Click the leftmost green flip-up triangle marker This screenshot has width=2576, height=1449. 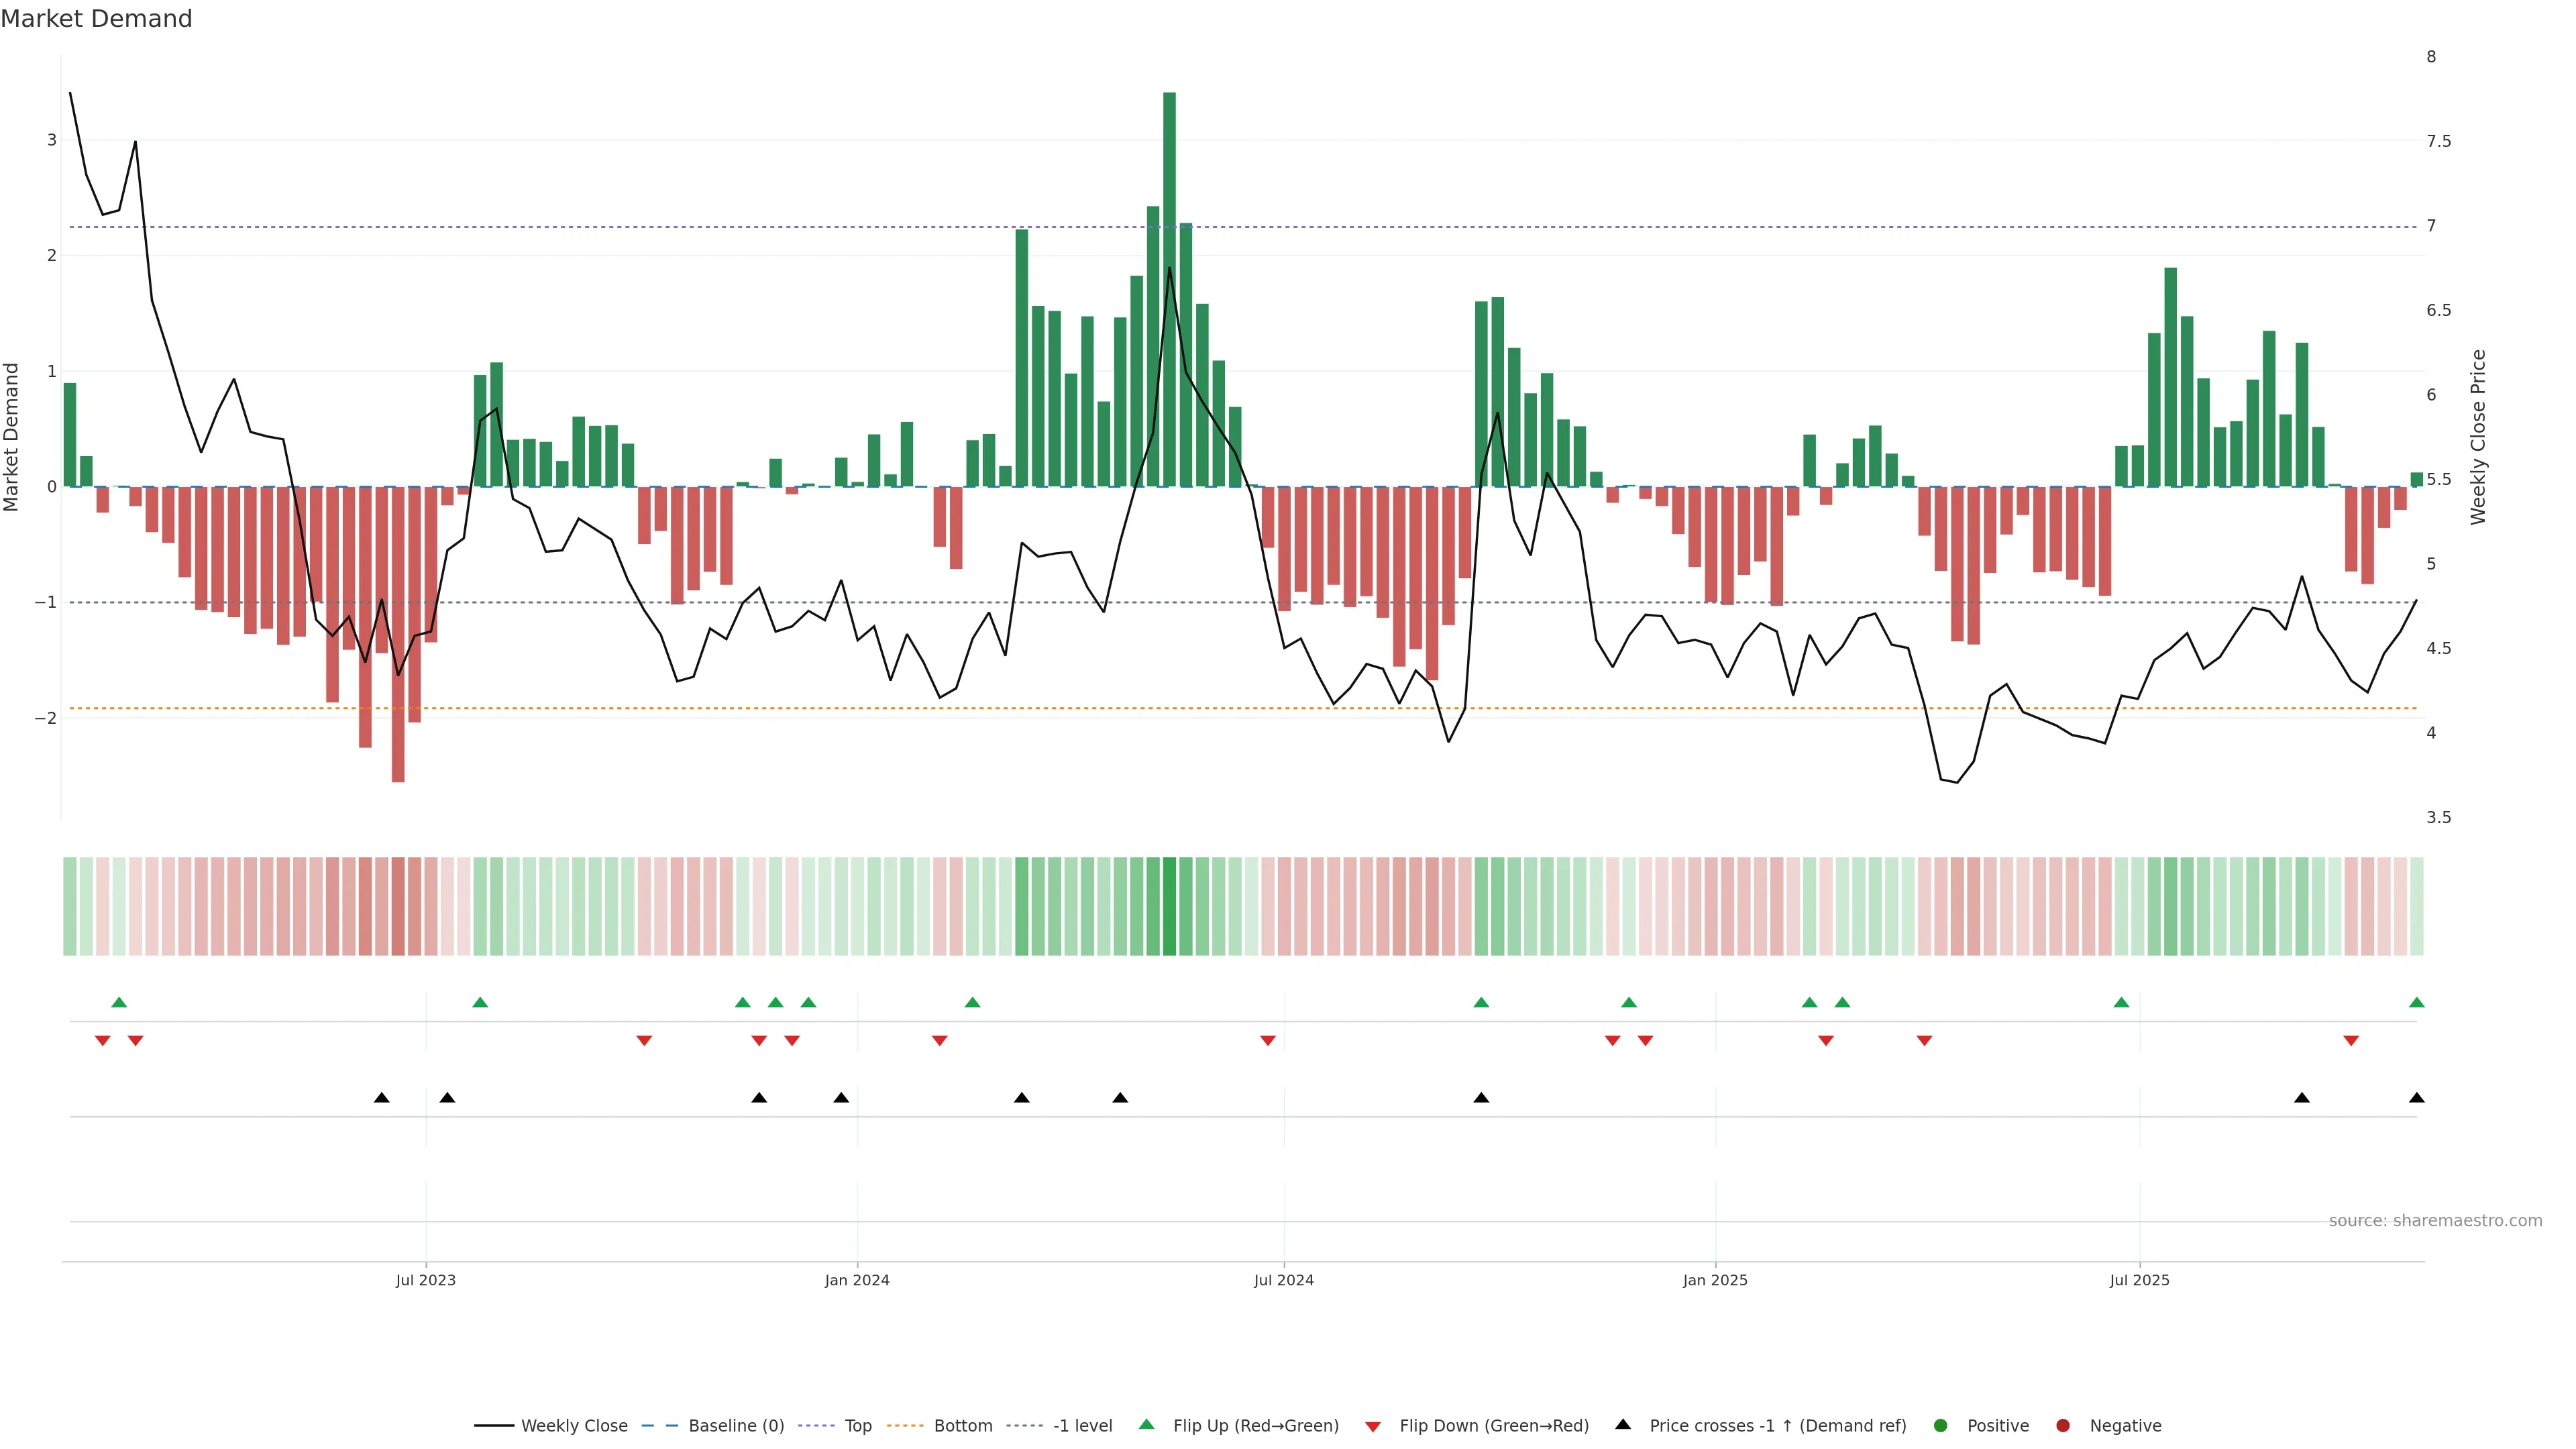(119, 1002)
